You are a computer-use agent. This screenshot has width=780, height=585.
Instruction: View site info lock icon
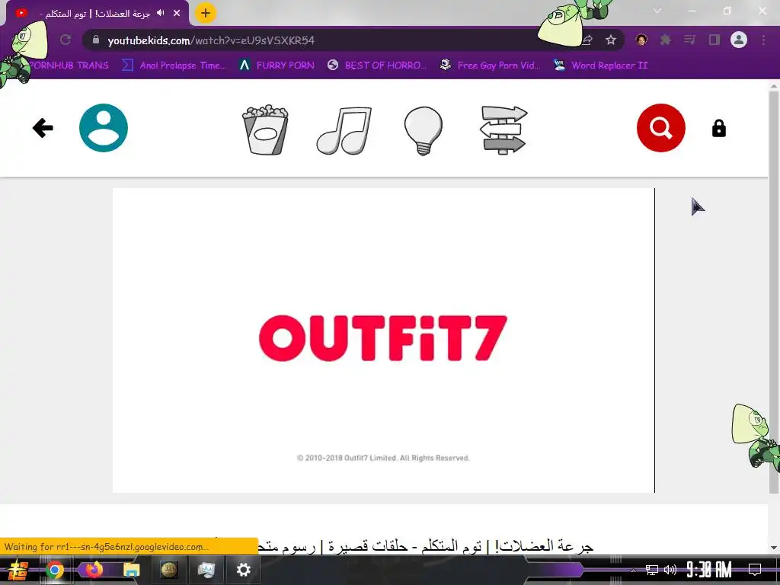click(96, 40)
